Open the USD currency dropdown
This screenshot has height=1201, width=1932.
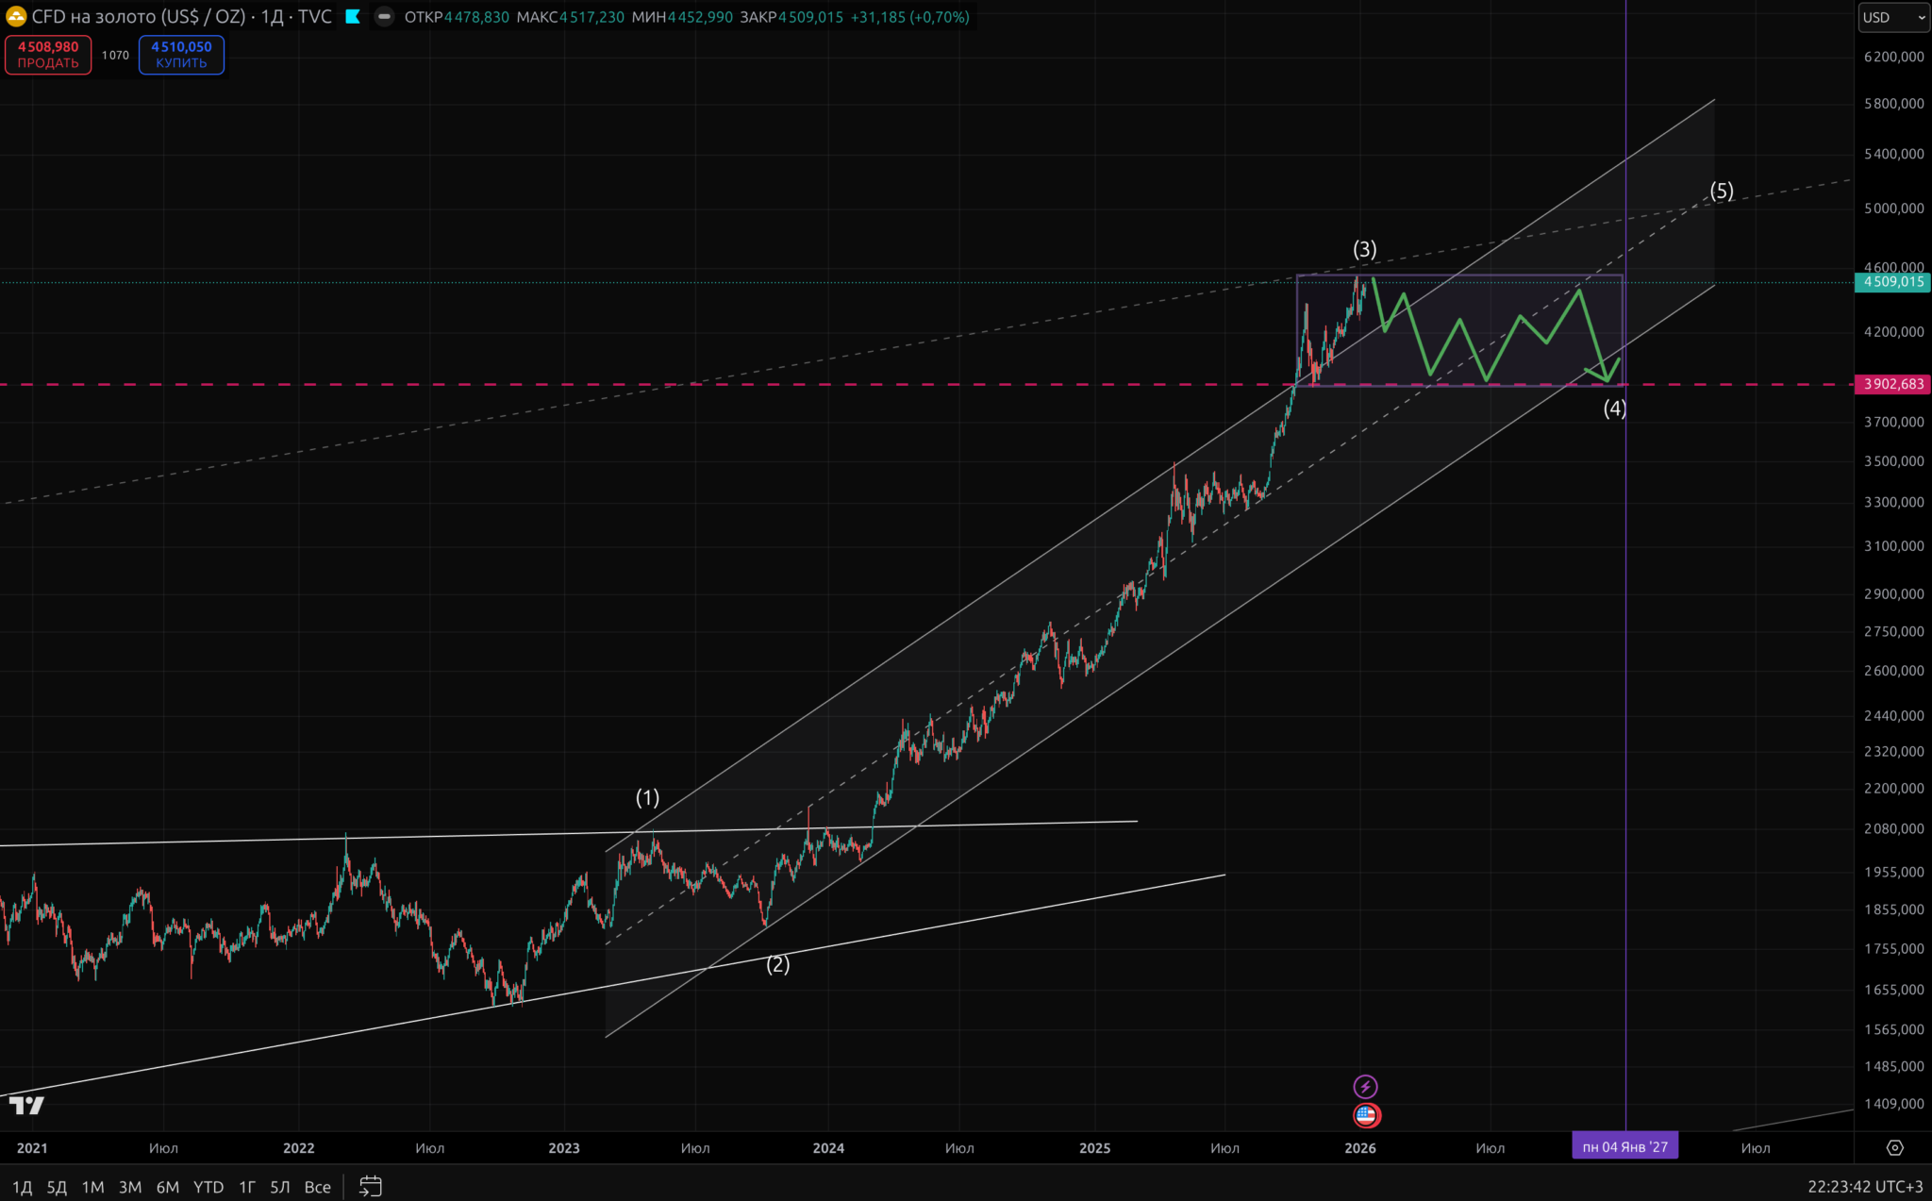point(1893,17)
